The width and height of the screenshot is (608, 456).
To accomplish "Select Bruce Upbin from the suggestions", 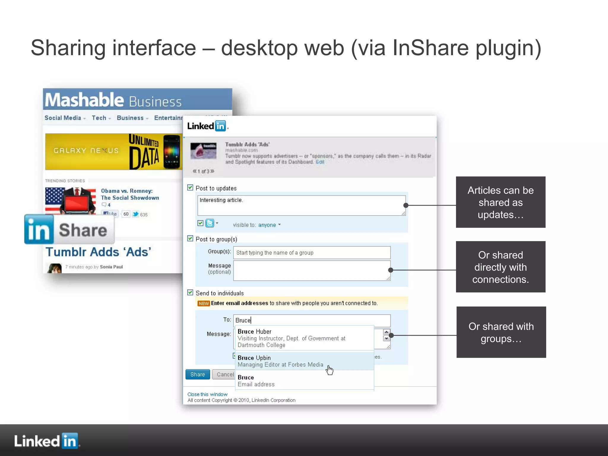I will (305, 361).
